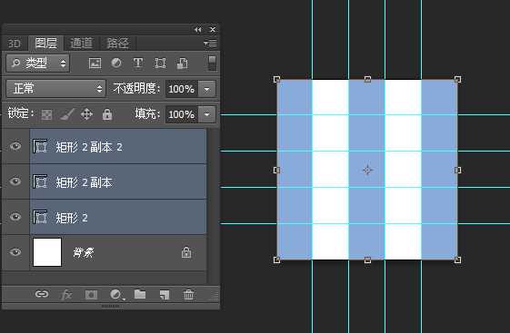Toggle the layer filtering on/off switch
This screenshot has width=510, height=333.
tap(212, 63)
